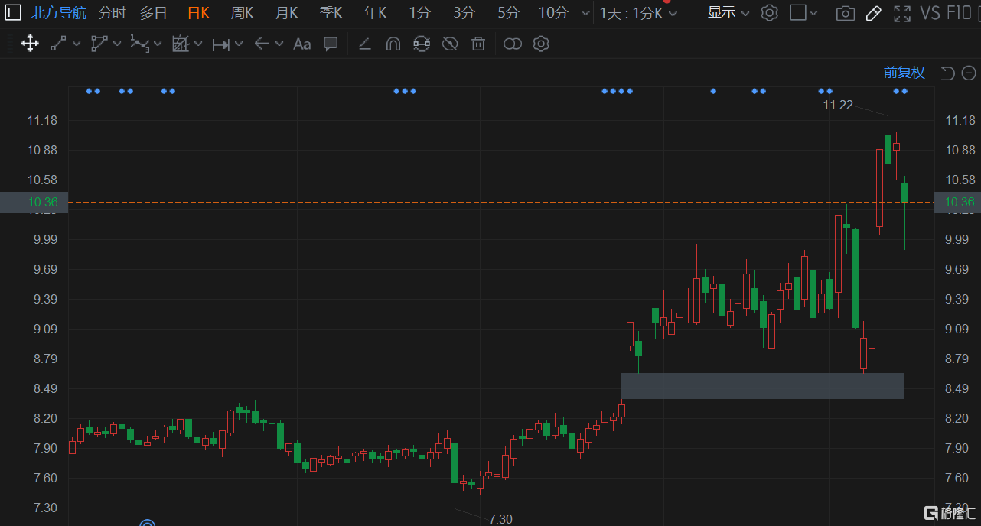The height and width of the screenshot is (526, 981).
Task: Select the 3分 period tab
Action: [x=464, y=12]
